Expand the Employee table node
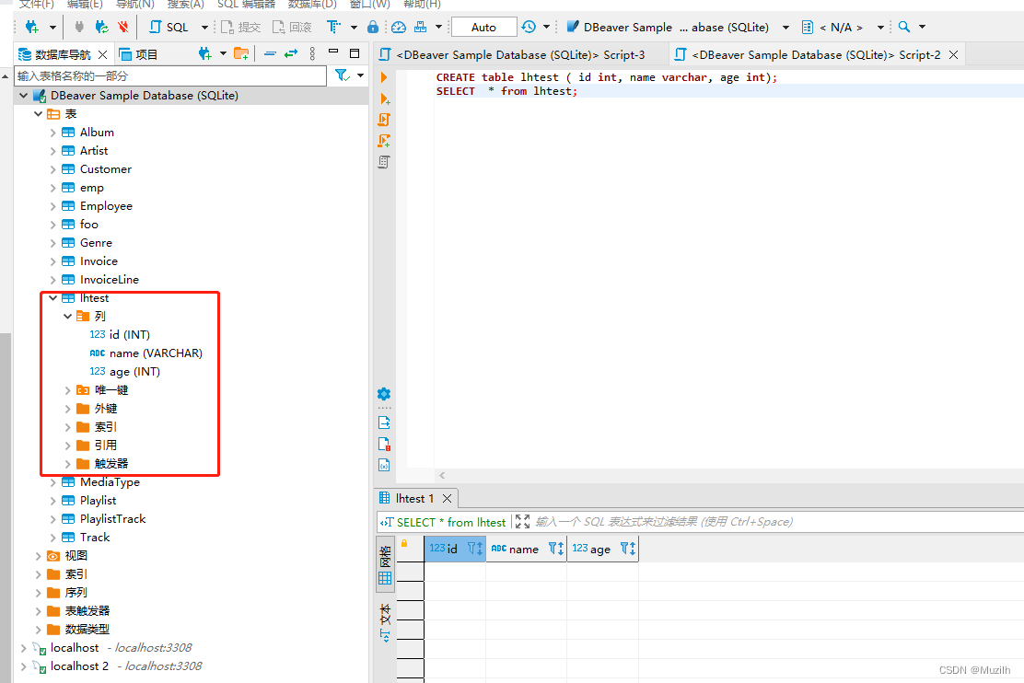Viewport: 1024px width, 683px height. (x=52, y=206)
